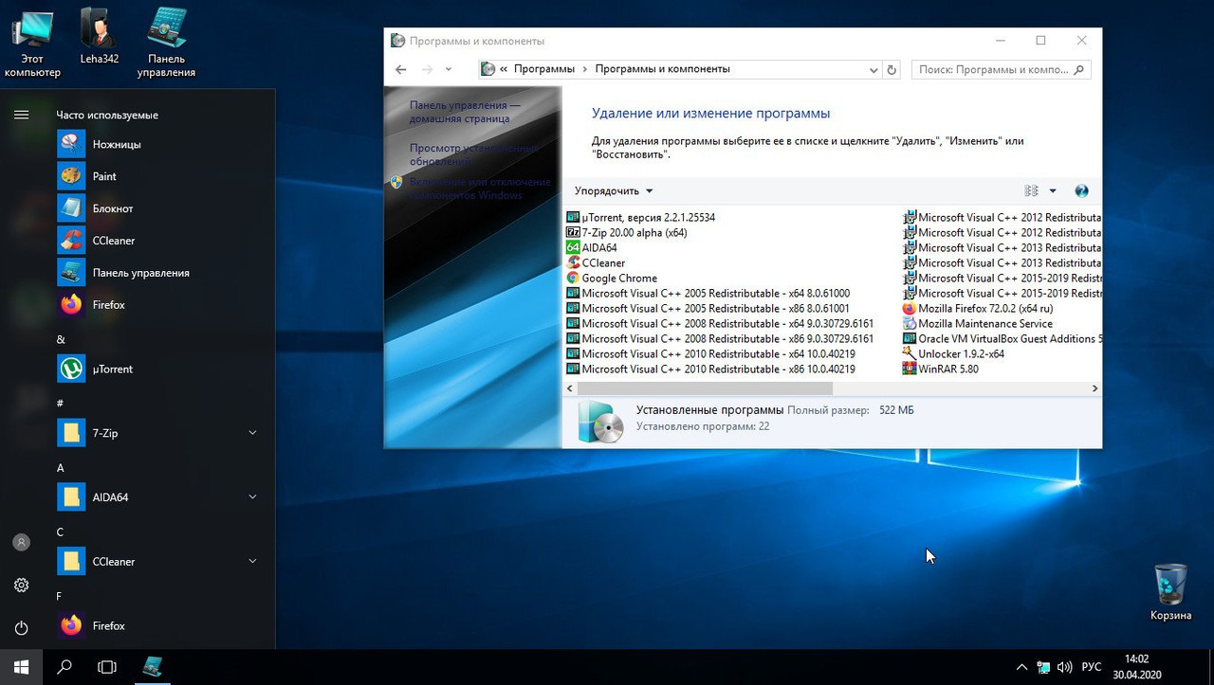Click the Windows Start button
This screenshot has width=1214, height=685.
(21, 667)
